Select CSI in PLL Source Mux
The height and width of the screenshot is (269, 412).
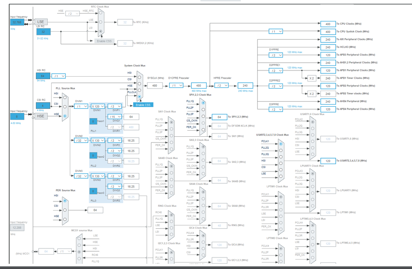point(65,107)
